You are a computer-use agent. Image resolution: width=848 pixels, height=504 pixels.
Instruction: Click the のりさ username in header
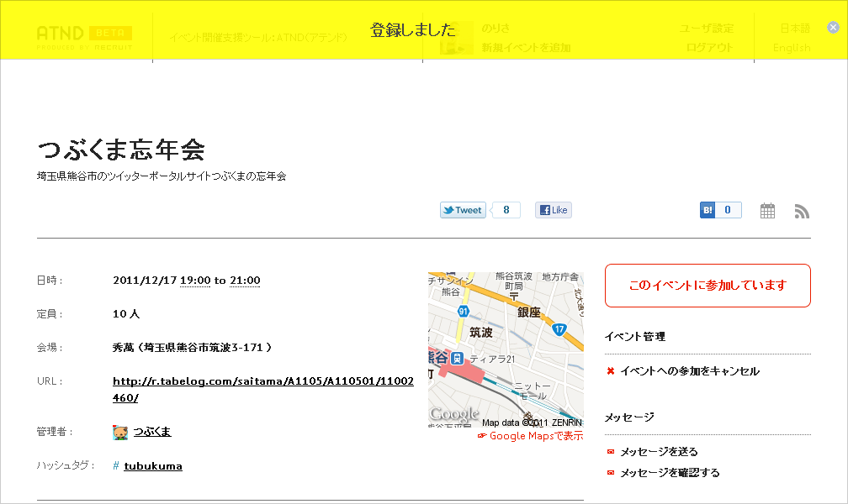pyautogui.click(x=496, y=28)
